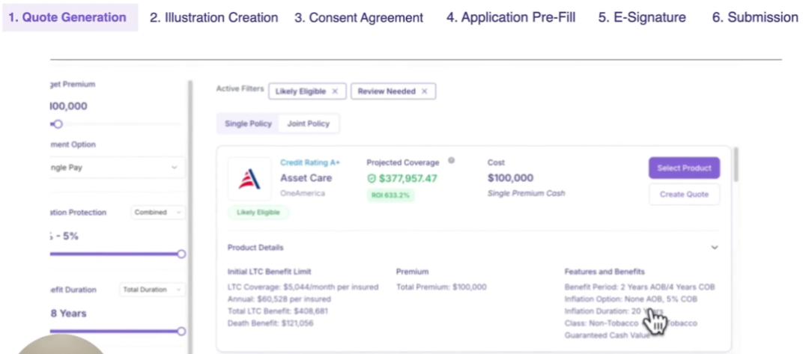Jump to the Submission step

(x=754, y=17)
